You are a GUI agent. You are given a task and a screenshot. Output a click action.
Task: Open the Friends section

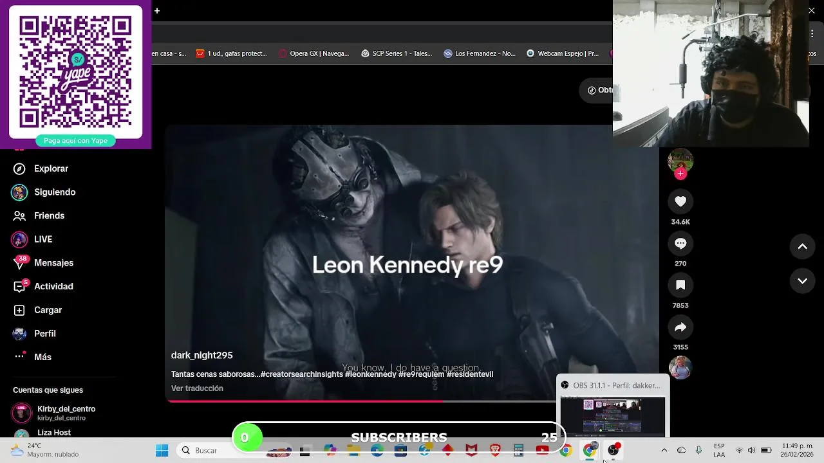click(39, 215)
